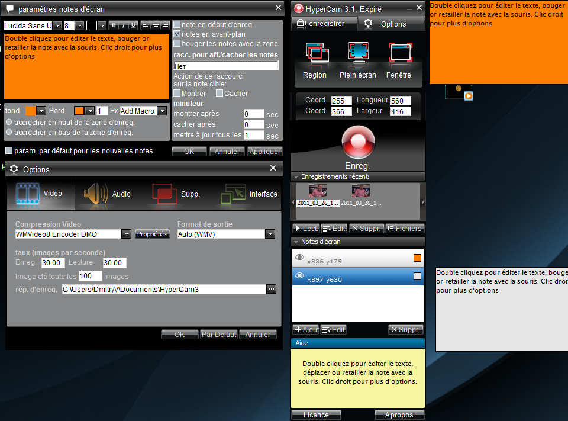
Task: Select Fenêtre capture mode
Action: point(399,60)
